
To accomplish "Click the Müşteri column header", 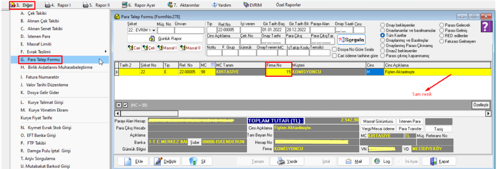I will tap(329, 65).
